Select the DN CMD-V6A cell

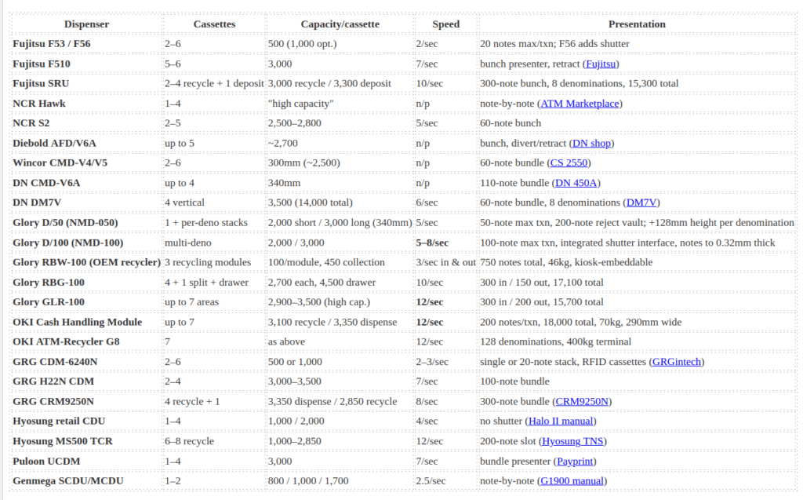point(86,183)
